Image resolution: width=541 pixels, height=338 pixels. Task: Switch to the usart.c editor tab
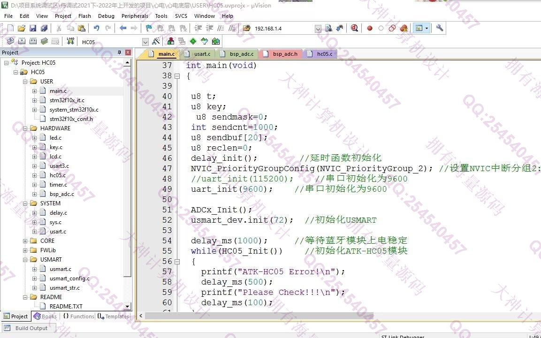(x=198, y=54)
